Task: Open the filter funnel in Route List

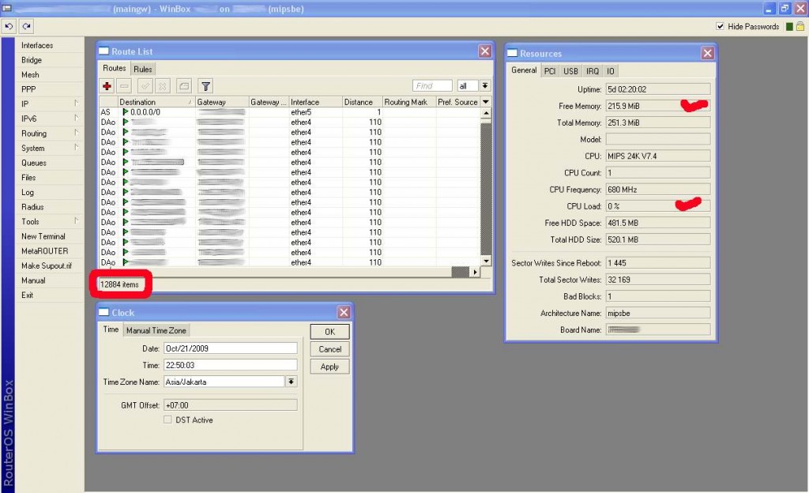Action: 205,86
